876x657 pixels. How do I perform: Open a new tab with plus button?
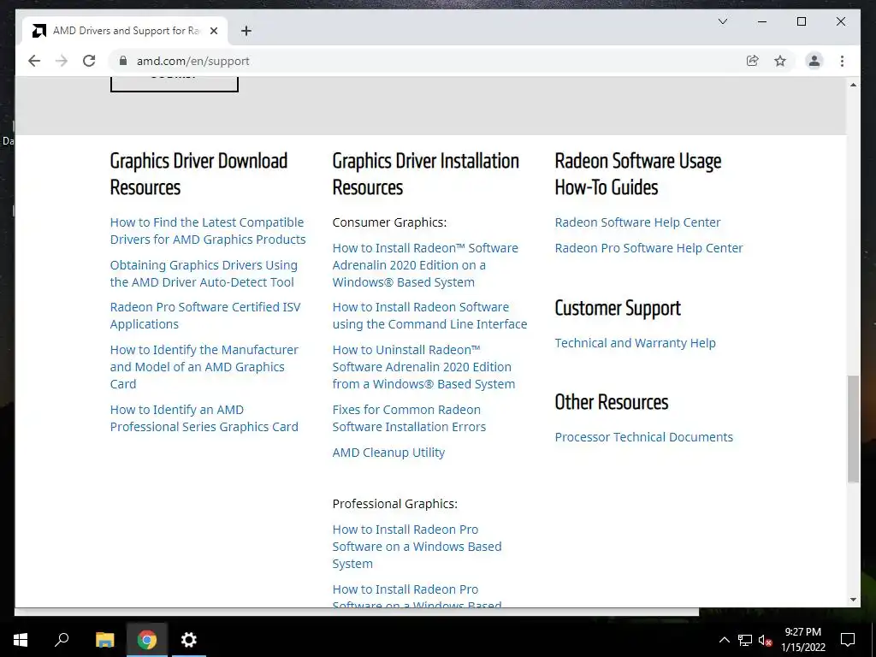point(246,31)
